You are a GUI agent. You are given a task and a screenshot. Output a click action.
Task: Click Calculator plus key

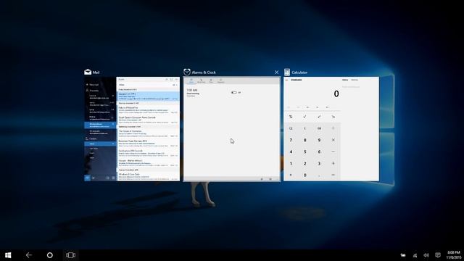point(333,163)
